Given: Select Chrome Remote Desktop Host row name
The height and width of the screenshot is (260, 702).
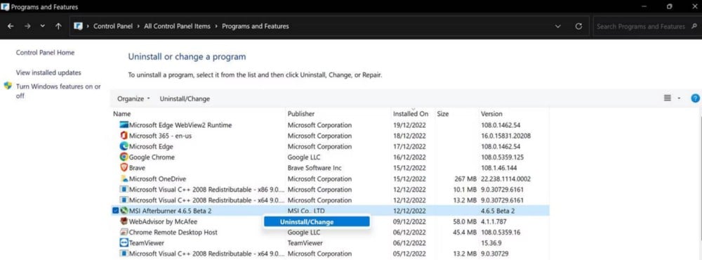Looking at the screenshot, I should pyautogui.click(x=173, y=232).
